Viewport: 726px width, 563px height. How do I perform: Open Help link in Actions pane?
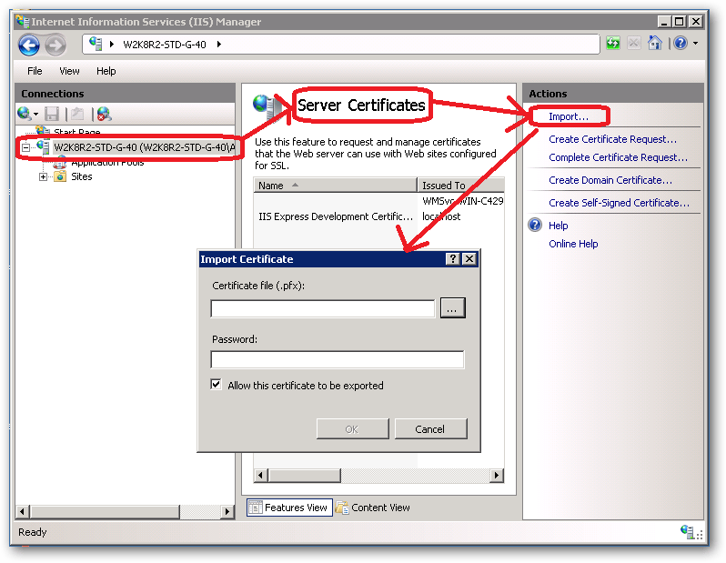click(x=559, y=226)
